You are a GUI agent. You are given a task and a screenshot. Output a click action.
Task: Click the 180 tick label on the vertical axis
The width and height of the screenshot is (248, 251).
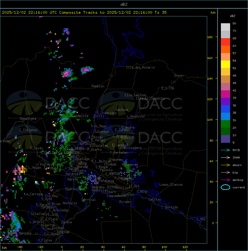coord(210,37)
